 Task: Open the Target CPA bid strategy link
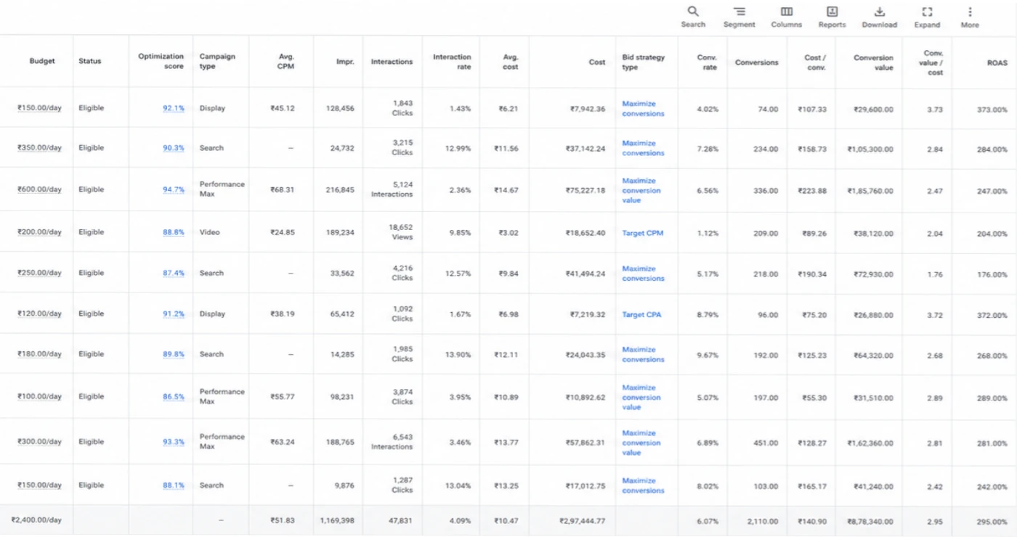pyautogui.click(x=641, y=314)
